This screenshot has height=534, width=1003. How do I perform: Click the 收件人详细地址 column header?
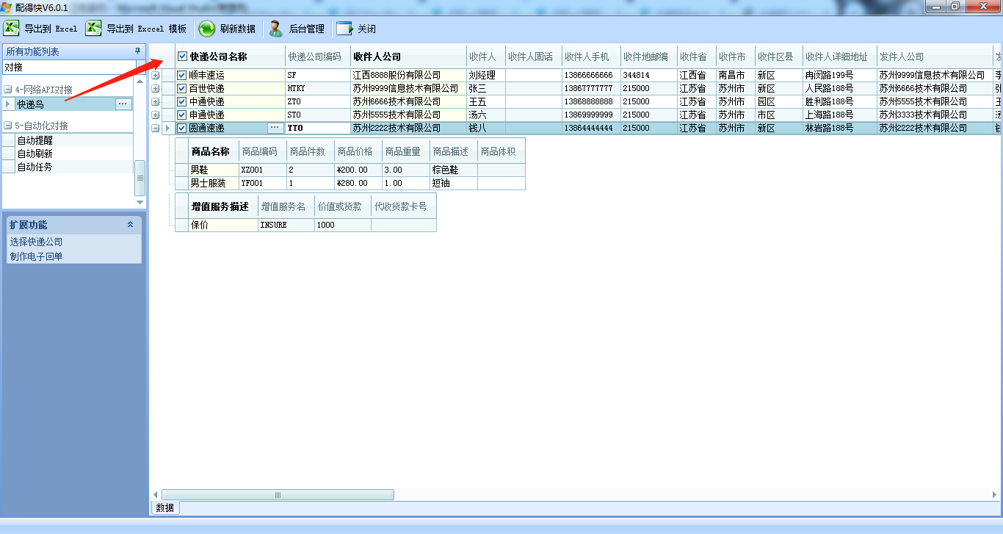pyautogui.click(x=839, y=57)
